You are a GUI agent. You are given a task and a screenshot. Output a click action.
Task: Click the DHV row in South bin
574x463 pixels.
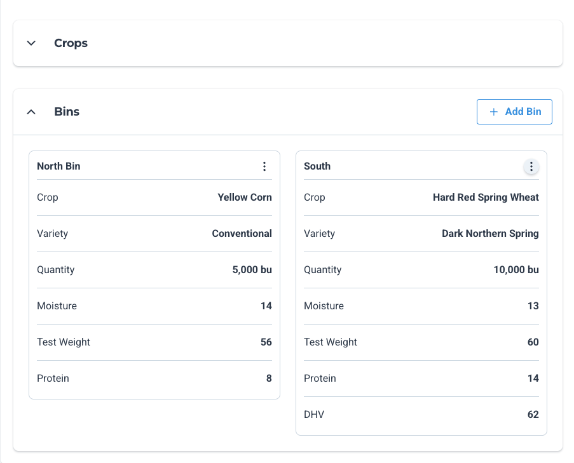[421, 415]
